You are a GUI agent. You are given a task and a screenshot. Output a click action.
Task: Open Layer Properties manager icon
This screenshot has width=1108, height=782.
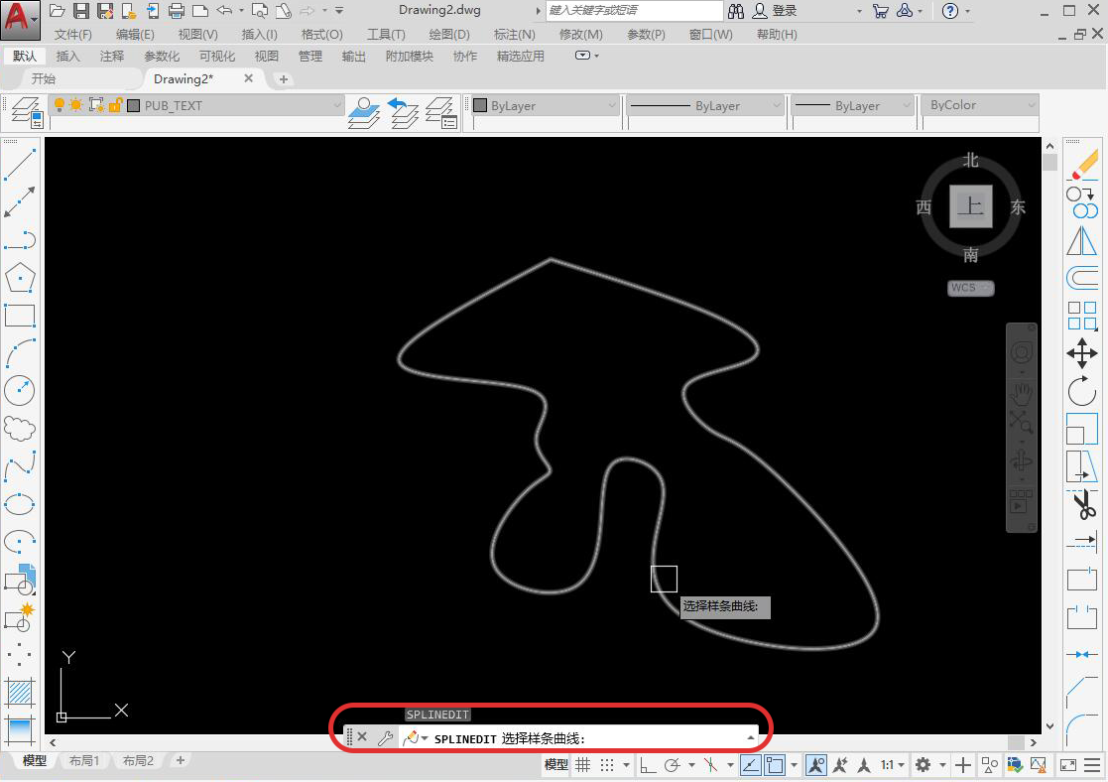pyautogui.click(x=27, y=112)
